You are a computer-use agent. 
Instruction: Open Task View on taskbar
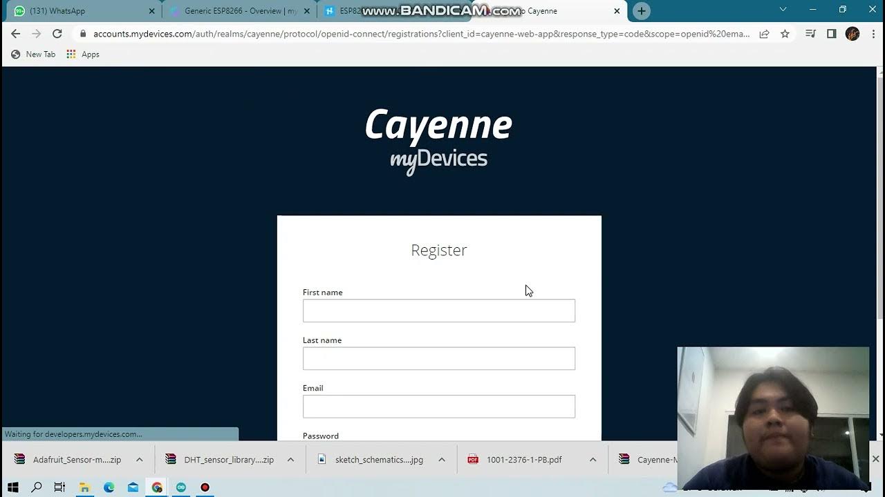[60, 487]
